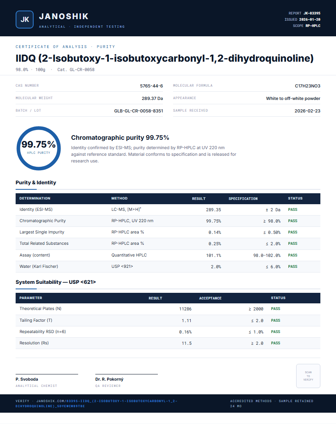Click the PARAMETER column header
The width and height of the screenshot is (336, 424).
(31, 298)
